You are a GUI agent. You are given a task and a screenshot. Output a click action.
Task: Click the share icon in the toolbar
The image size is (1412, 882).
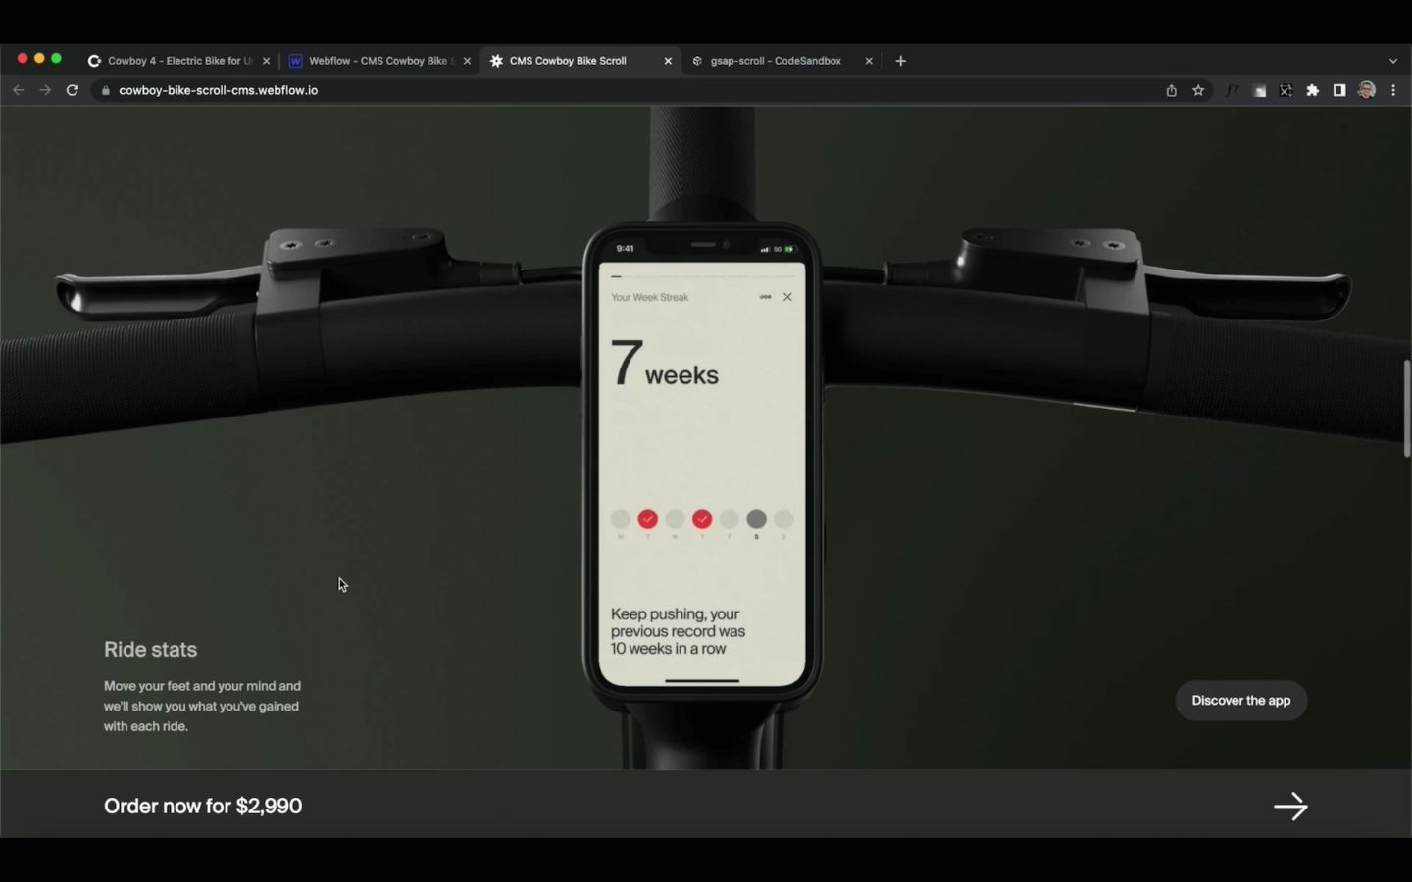[1171, 90]
